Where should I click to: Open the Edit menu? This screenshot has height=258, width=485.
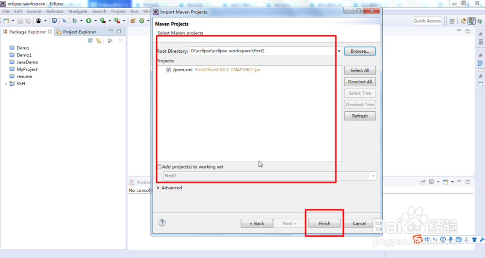[18, 11]
